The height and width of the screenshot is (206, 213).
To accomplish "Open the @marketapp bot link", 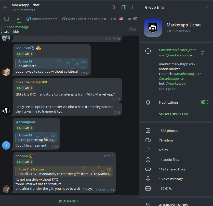I will click(176, 83).
